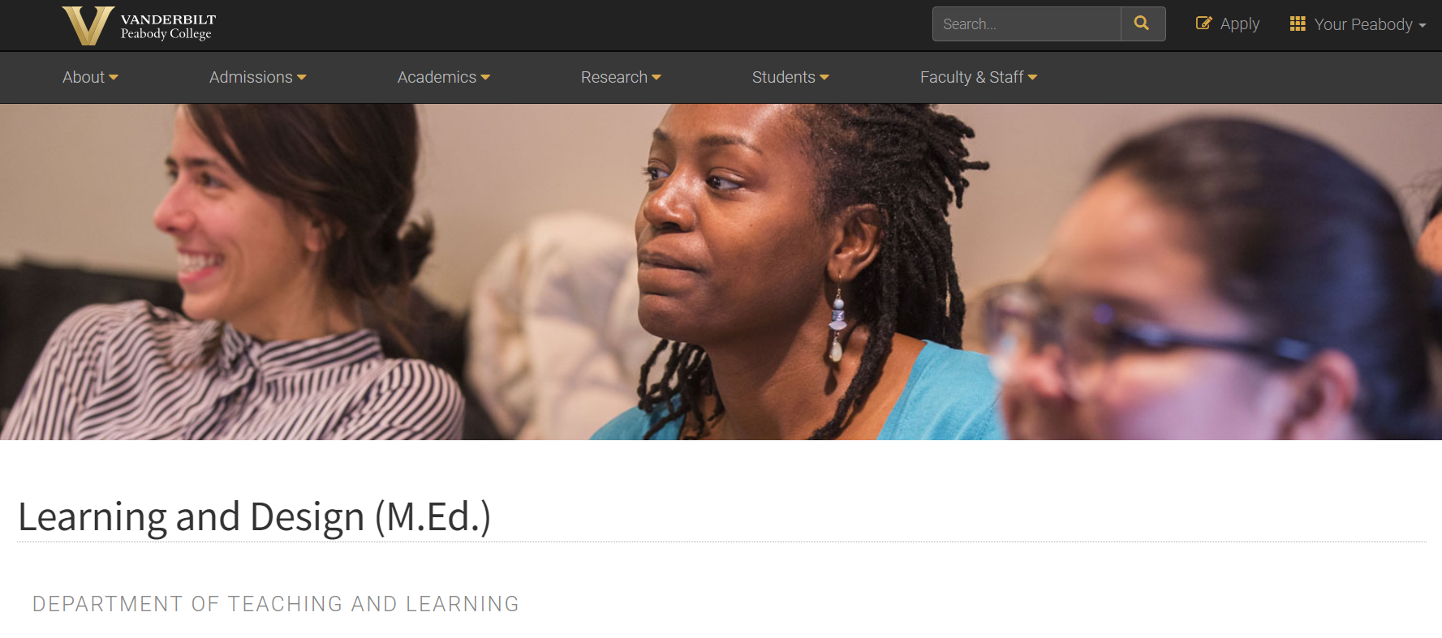The image size is (1442, 638).
Task: Click the Apply link
Action: pos(1228,24)
